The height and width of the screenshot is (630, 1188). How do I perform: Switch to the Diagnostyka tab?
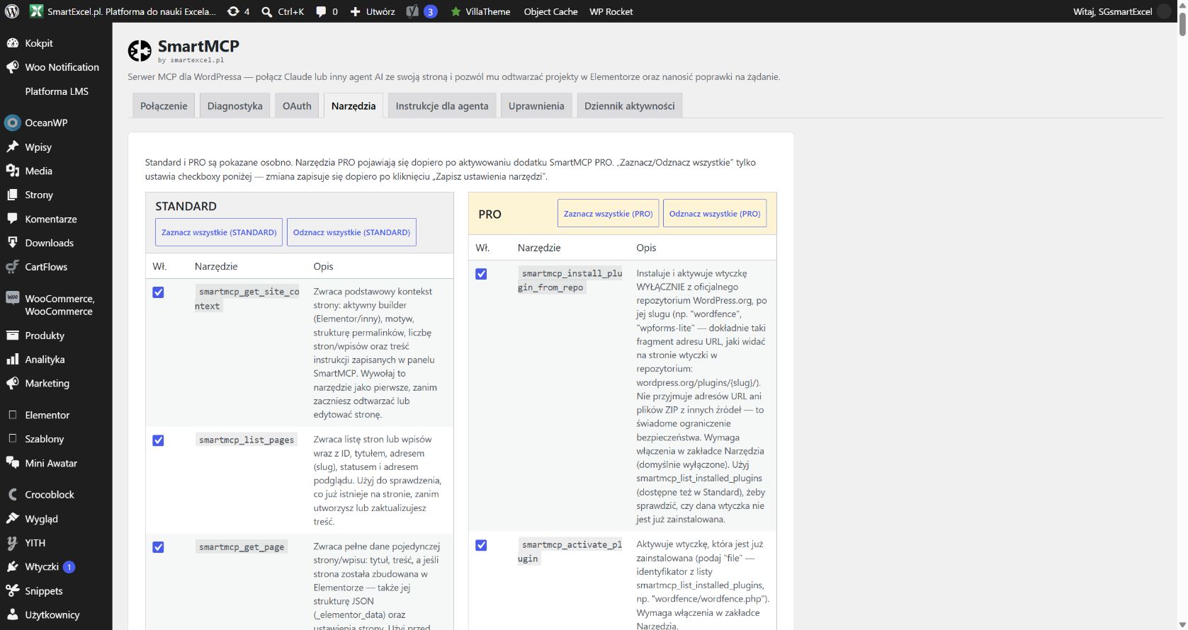(x=235, y=105)
